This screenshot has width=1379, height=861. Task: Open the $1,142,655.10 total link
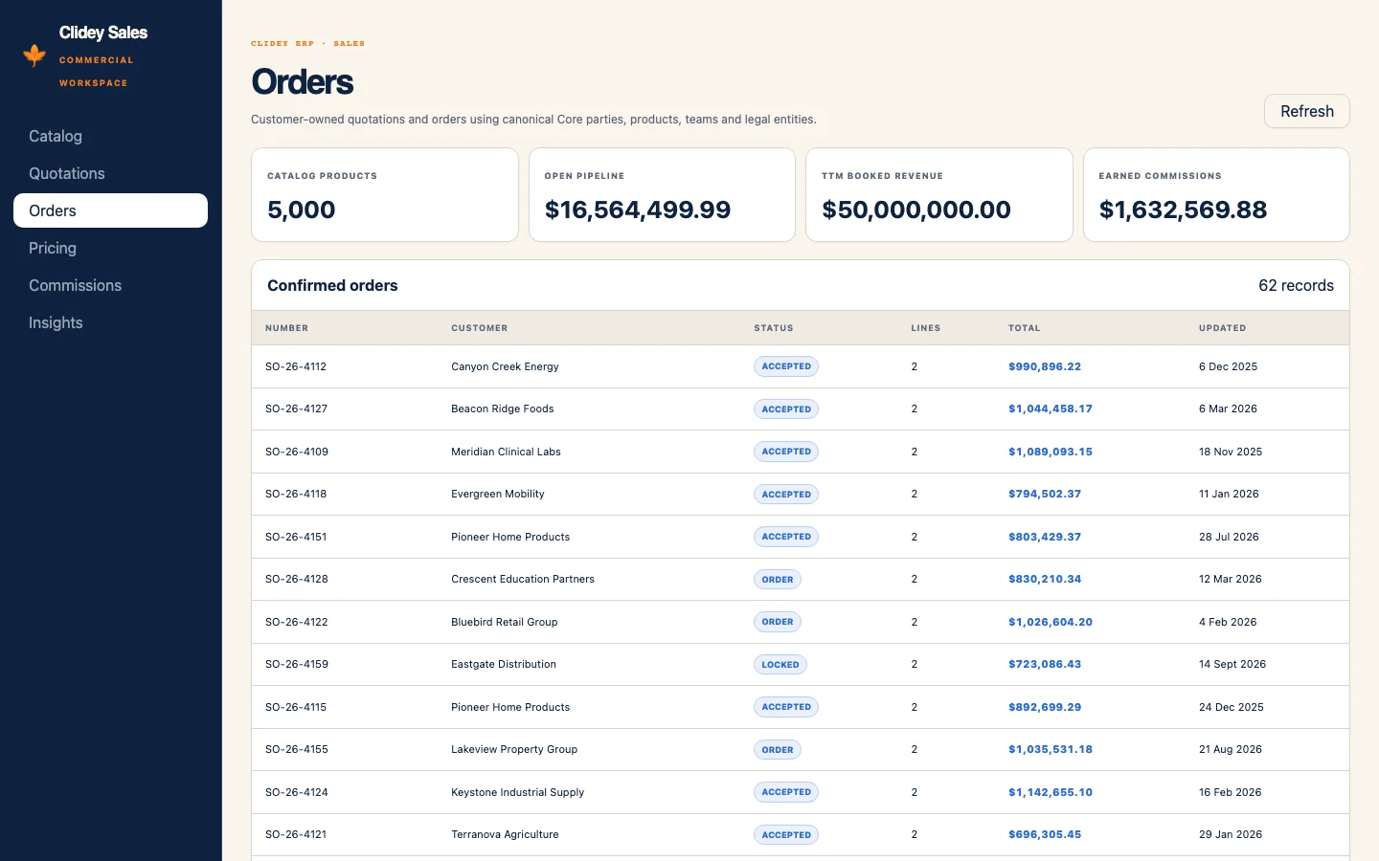[1050, 792]
